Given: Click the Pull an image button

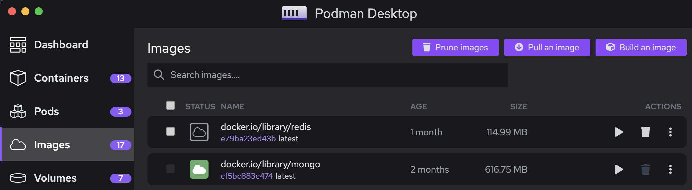Looking at the screenshot, I should (x=547, y=47).
